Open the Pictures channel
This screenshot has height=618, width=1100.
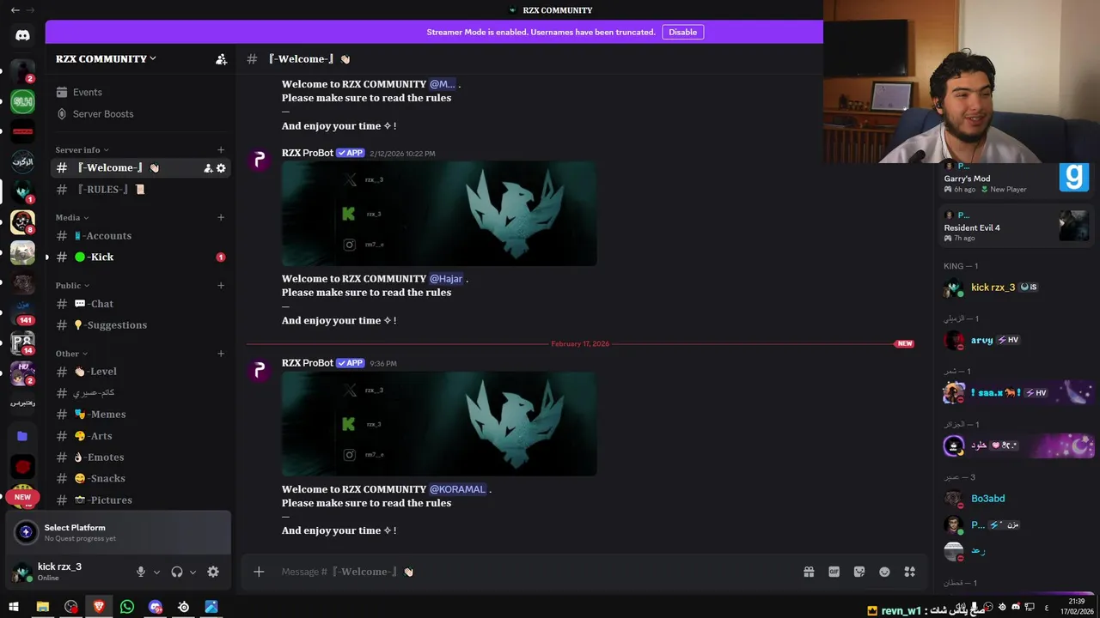click(x=141, y=500)
